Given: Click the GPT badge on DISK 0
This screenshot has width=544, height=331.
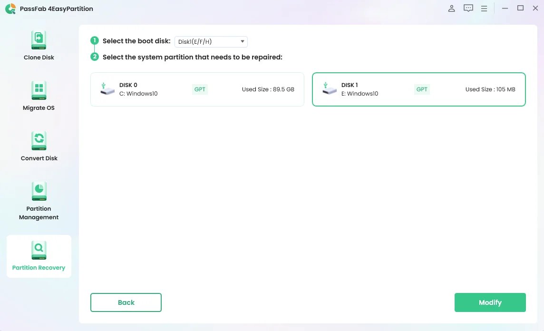Looking at the screenshot, I should click(200, 89).
